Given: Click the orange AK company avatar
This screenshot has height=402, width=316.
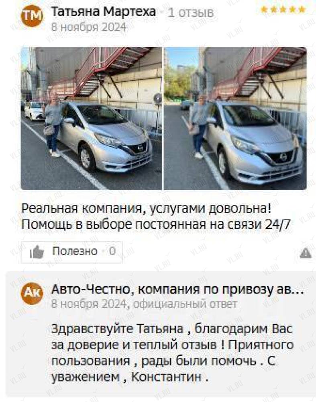Looking at the screenshot, I should (32, 293).
